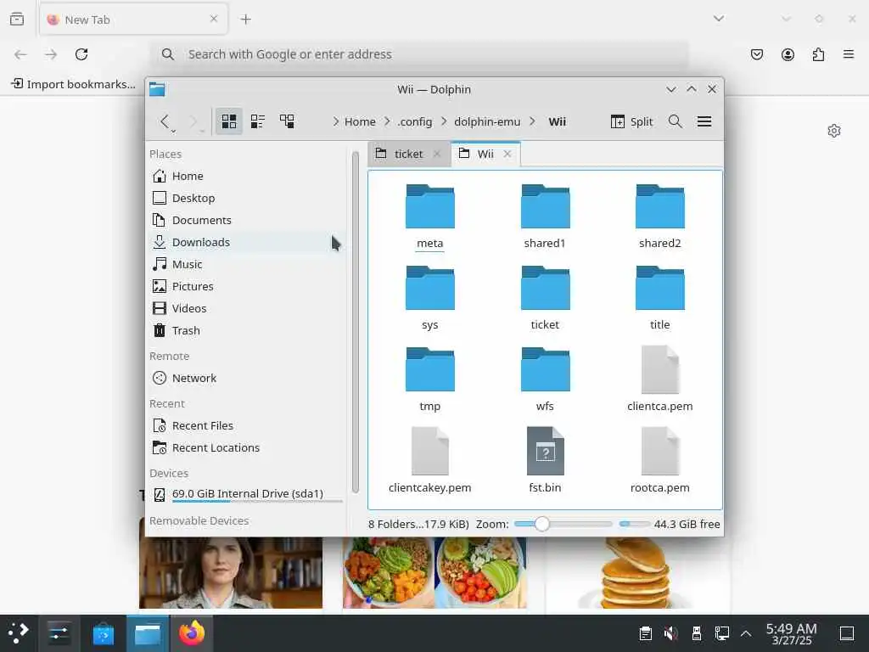The width and height of the screenshot is (869, 652).
Task: Select the tmp folder
Action: 429,379
